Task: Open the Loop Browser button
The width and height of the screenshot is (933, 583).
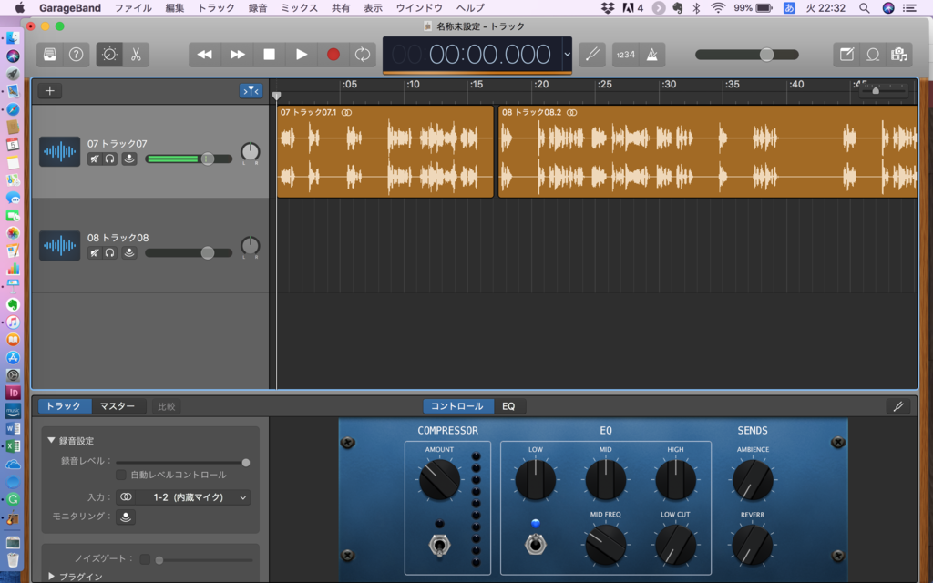Action: coord(873,55)
